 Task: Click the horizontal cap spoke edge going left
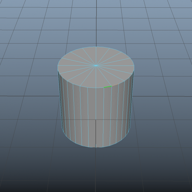(x=77, y=65)
